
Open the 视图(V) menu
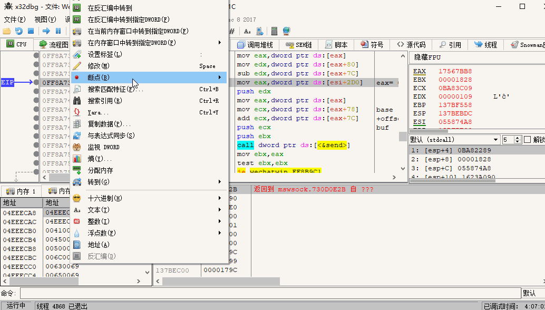click(45, 20)
